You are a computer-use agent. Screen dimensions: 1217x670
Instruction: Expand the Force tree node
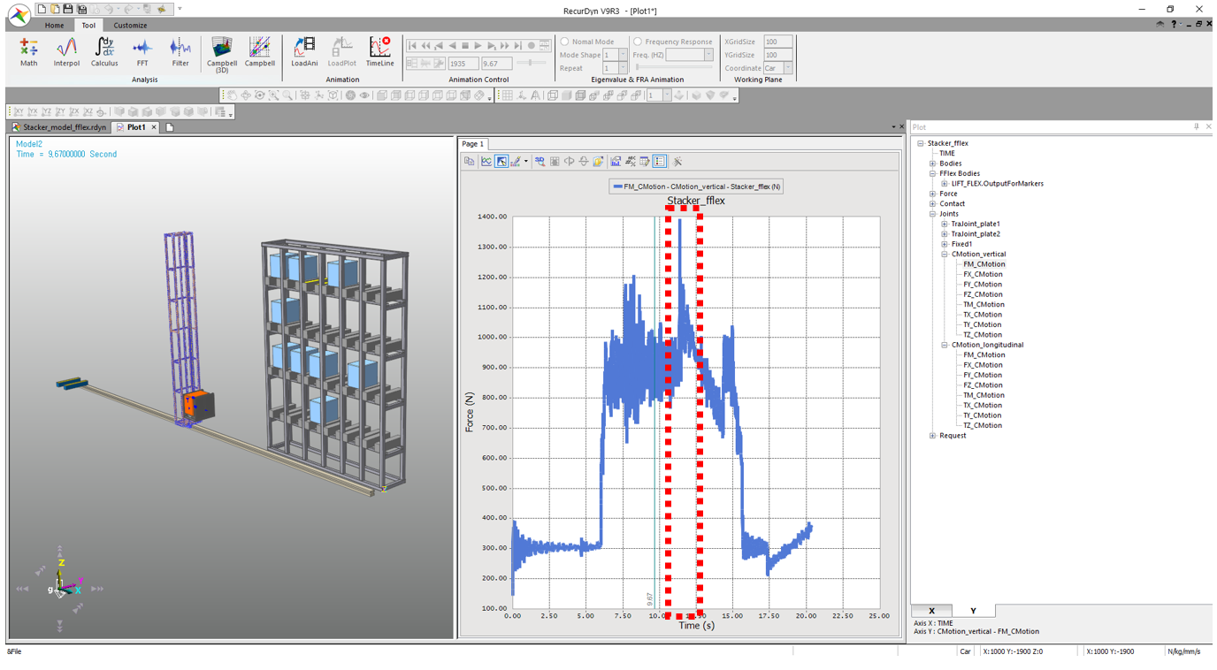point(932,194)
